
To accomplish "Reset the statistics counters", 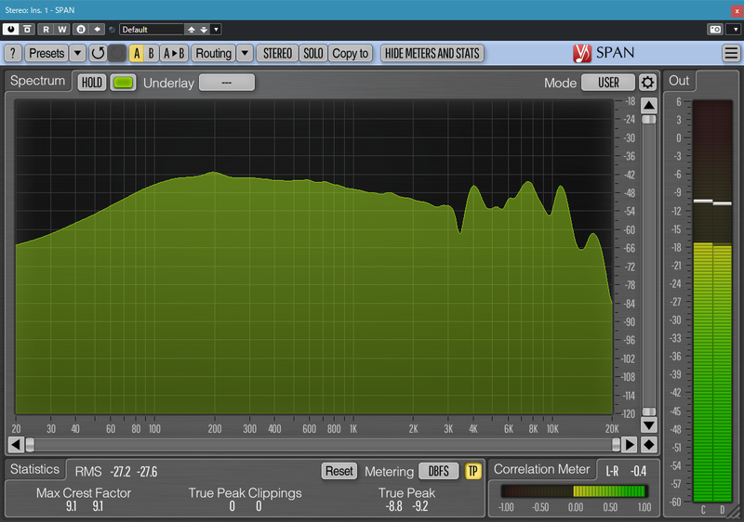I will [339, 471].
